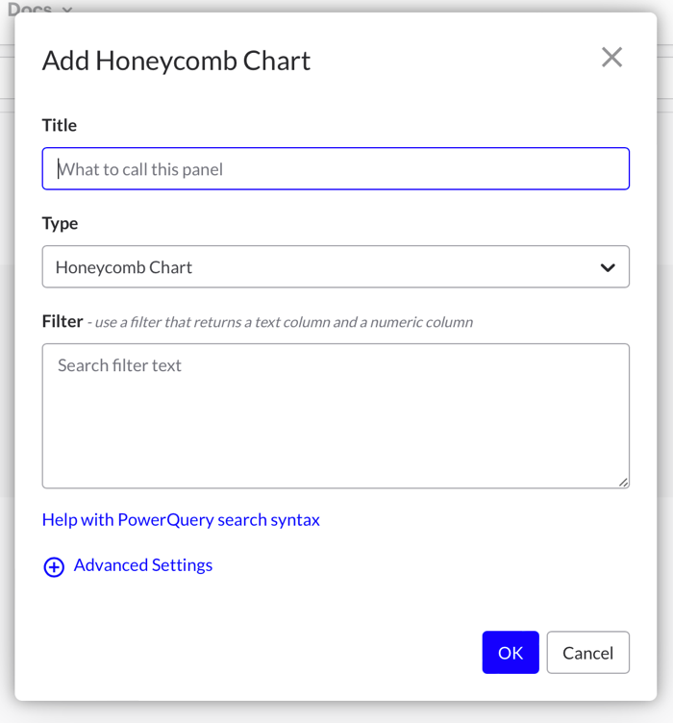673x723 pixels.
Task: Expand the Advanced Settings section
Action: [x=142, y=565]
